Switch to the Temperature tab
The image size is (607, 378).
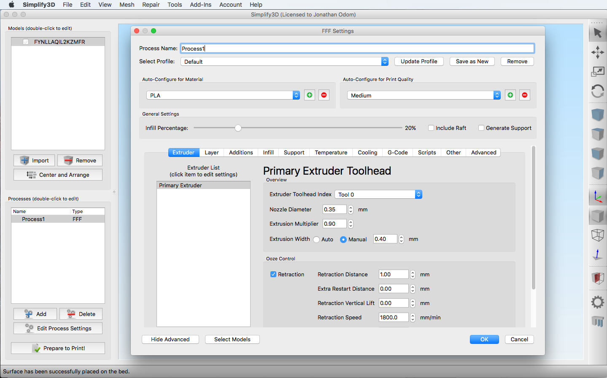pos(331,153)
